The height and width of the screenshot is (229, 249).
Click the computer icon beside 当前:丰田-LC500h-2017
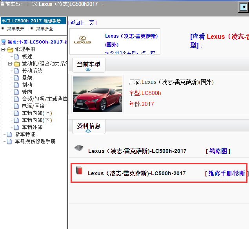[x=4, y=42]
